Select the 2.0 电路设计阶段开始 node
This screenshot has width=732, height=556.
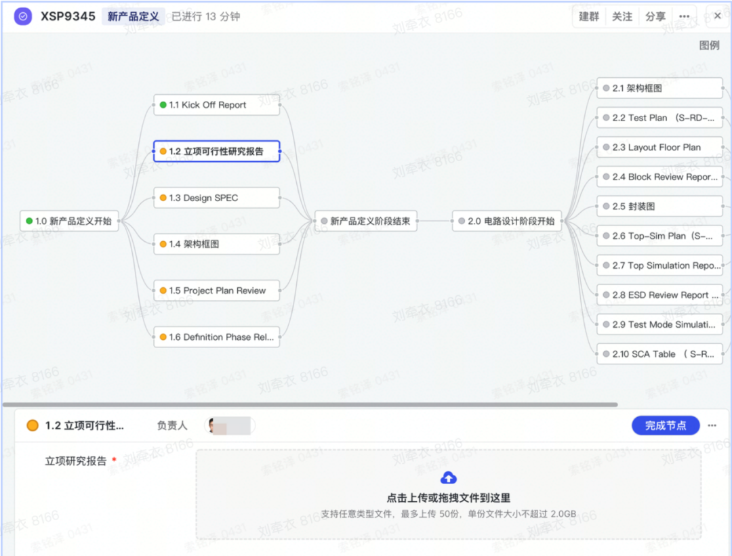pos(507,221)
